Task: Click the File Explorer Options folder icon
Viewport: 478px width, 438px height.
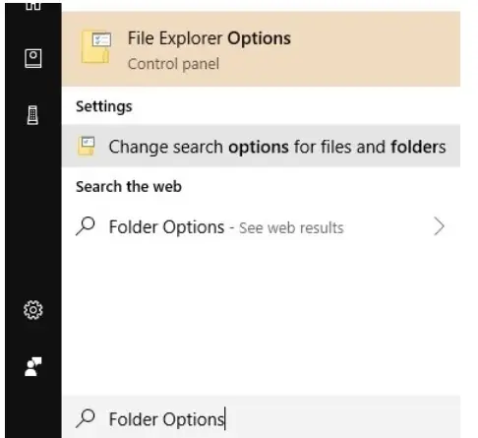Action: click(96, 47)
